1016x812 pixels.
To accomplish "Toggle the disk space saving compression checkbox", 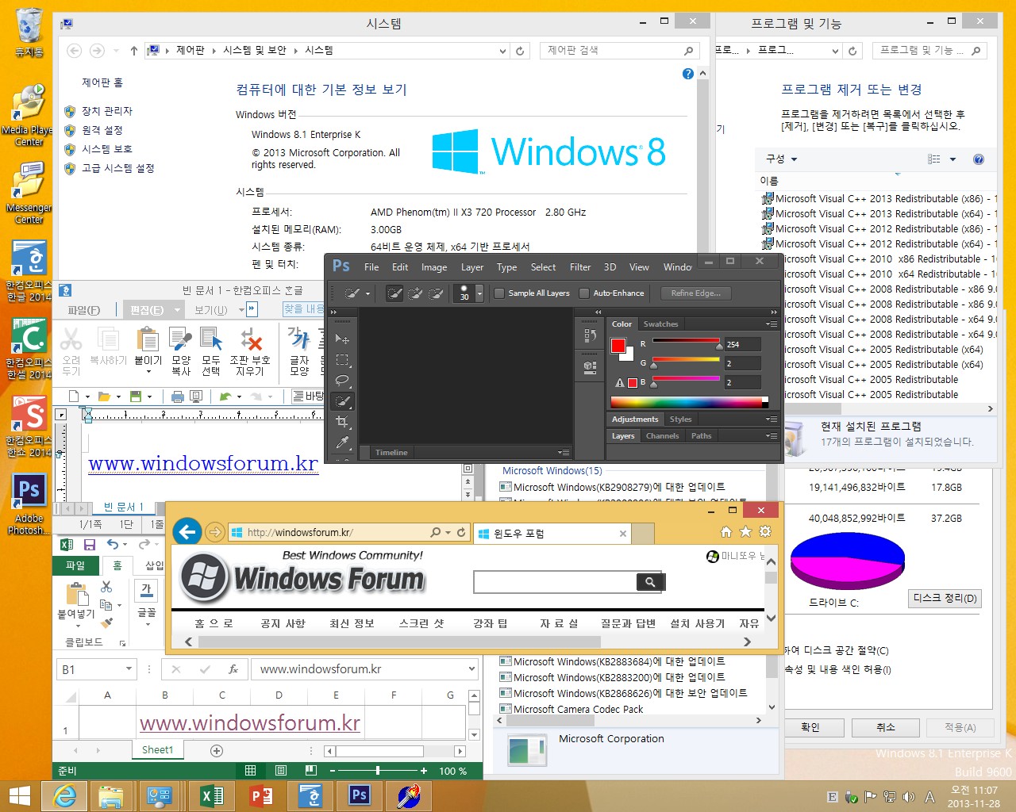I will point(837,650).
